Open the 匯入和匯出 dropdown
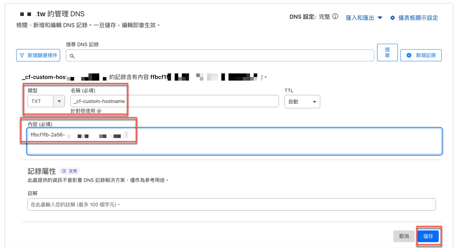Viewport: 457px width, 248px height. [364, 18]
